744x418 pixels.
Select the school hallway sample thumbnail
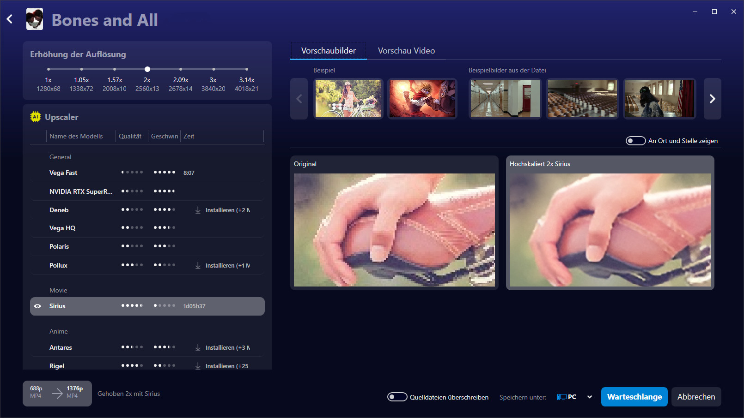pos(505,99)
